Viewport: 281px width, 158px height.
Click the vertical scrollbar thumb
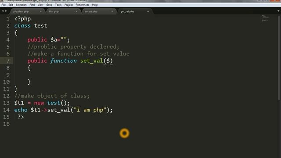(x=279, y=57)
